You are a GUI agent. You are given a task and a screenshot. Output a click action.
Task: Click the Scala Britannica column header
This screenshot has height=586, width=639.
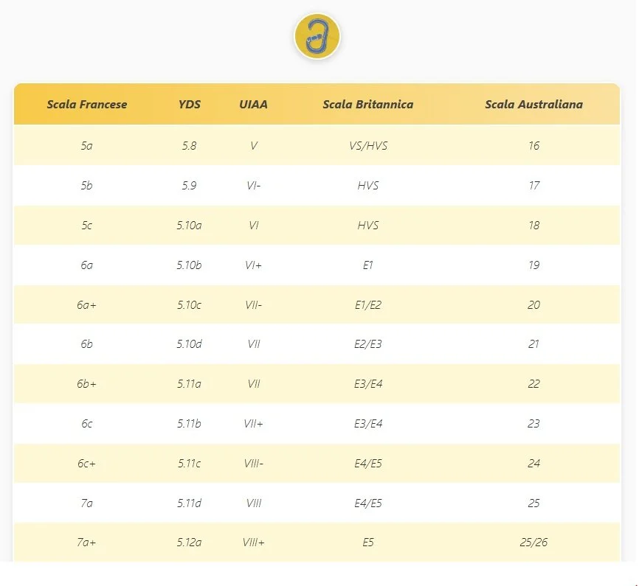pyautogui.click(x=367, y=105)
